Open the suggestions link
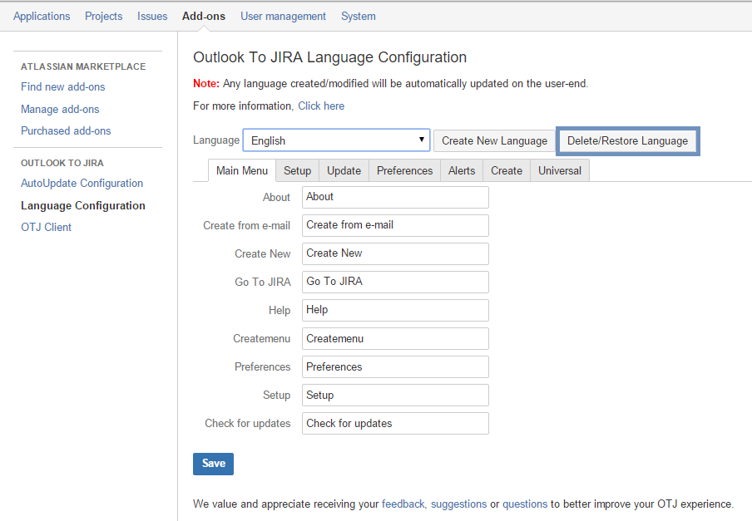Screen dimensions: 752x521 (459, 504)
